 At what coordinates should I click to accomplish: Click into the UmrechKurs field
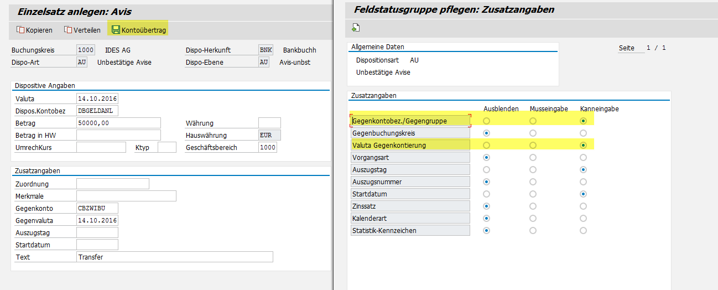click(x=101, y=147)
